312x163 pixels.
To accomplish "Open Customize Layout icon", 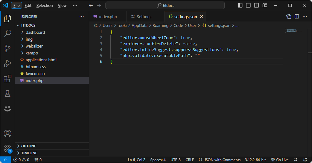I will [x=265, y=5].
